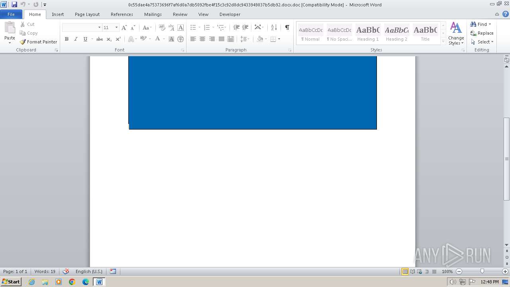The width and height of the screenshot is (510, 287).
Task: Open the Windows Start menu
Action: point(11,282)
